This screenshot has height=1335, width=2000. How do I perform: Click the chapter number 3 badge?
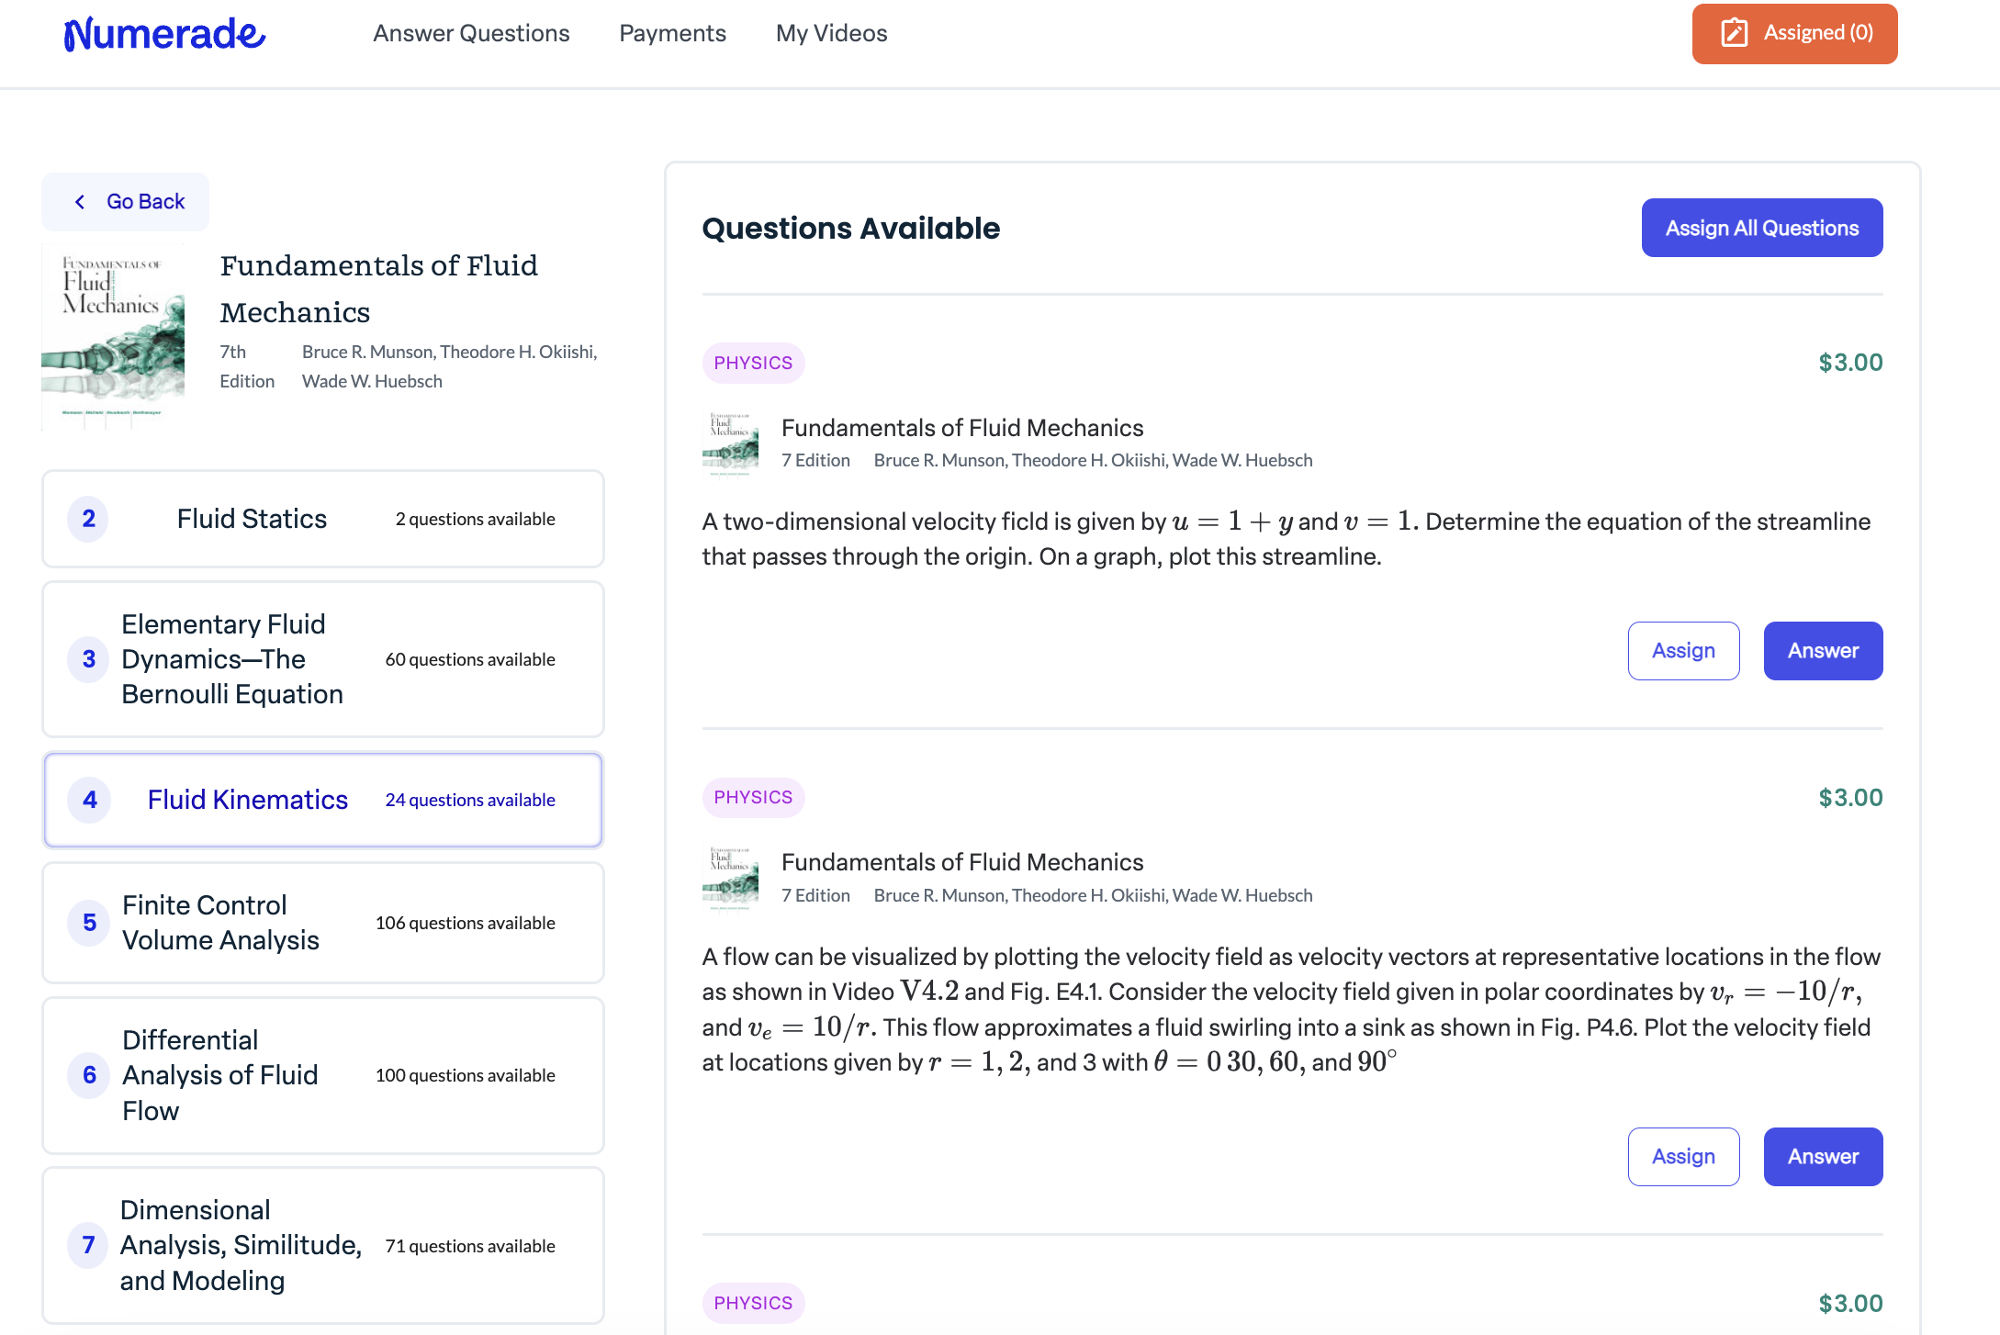tap(89, 659)
